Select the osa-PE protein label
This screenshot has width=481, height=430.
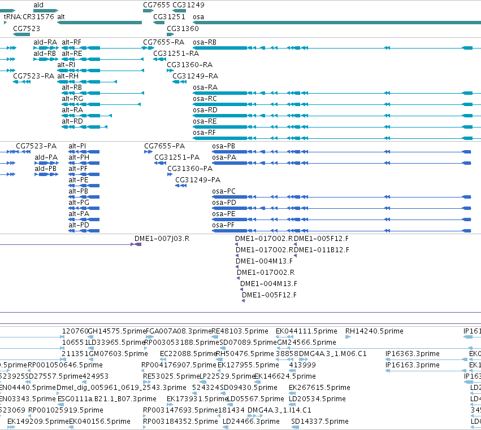click(224, 214)
